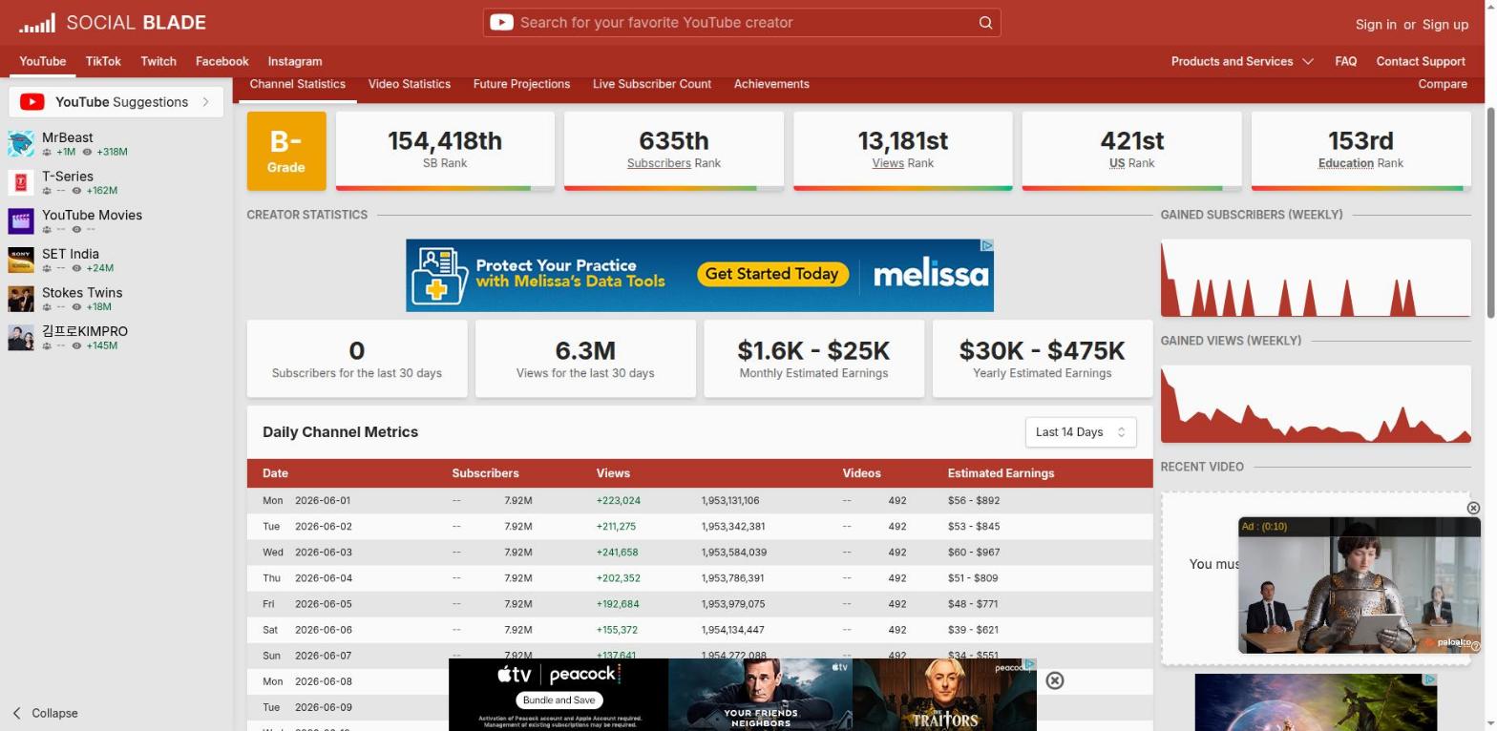This screenshot has height=731, width=1497.
Task: Click the Compare link
Action: point(1443,84)
